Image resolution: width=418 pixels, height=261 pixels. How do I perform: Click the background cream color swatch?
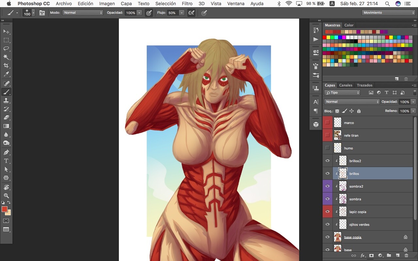pos(9,213)
